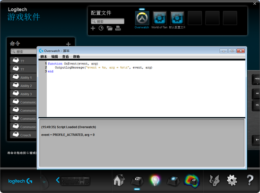Click the end keyword line in script
Screen dimensions: 260x193
click(x=51, y=72)
